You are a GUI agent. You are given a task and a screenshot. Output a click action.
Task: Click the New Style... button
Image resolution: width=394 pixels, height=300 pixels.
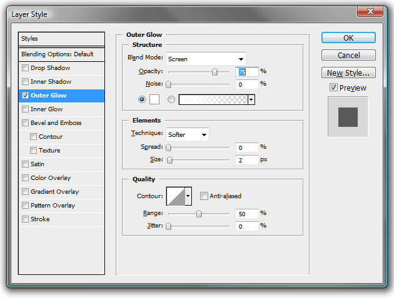(348, 72)
